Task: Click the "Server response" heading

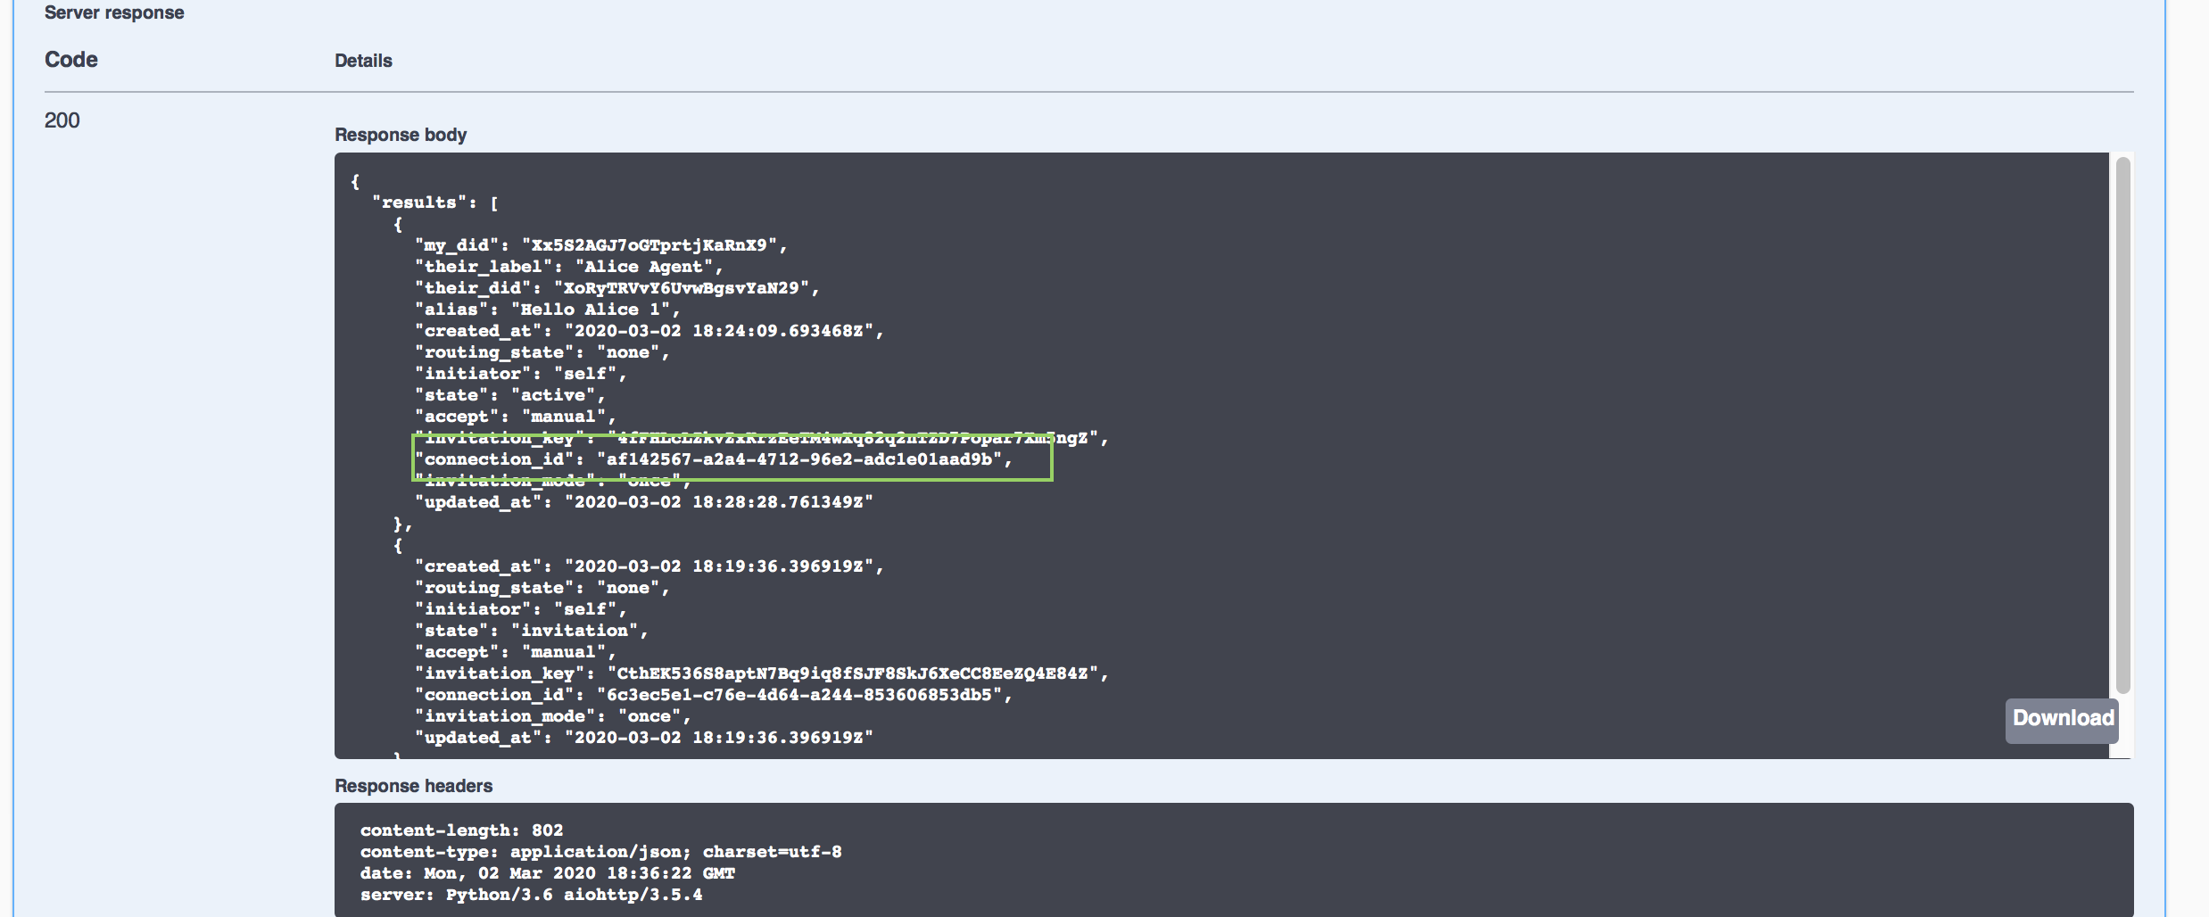Action: pos(114,12)
